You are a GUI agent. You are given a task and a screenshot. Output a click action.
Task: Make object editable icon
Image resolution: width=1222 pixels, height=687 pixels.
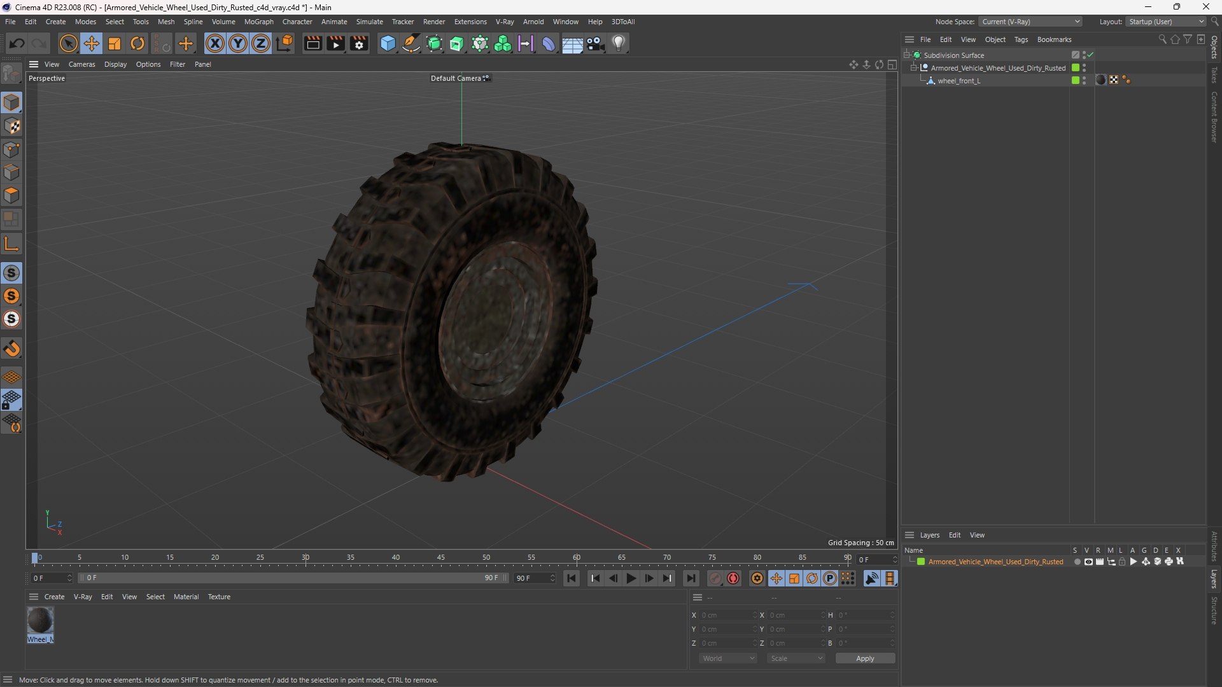click(x=11, y=74)
